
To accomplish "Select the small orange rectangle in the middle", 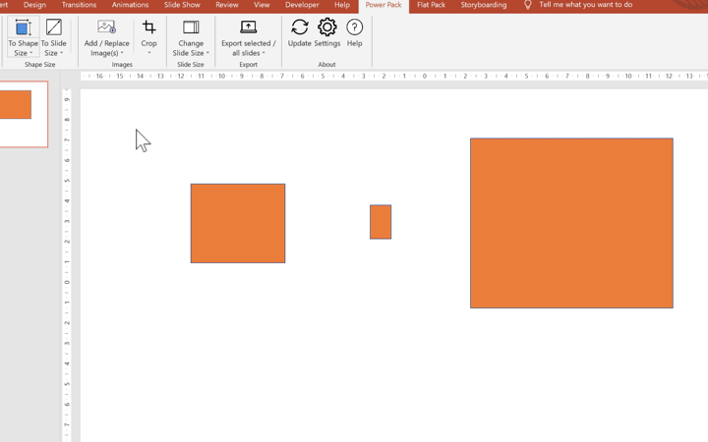I will pyautogui.click(x=381, y=222).
